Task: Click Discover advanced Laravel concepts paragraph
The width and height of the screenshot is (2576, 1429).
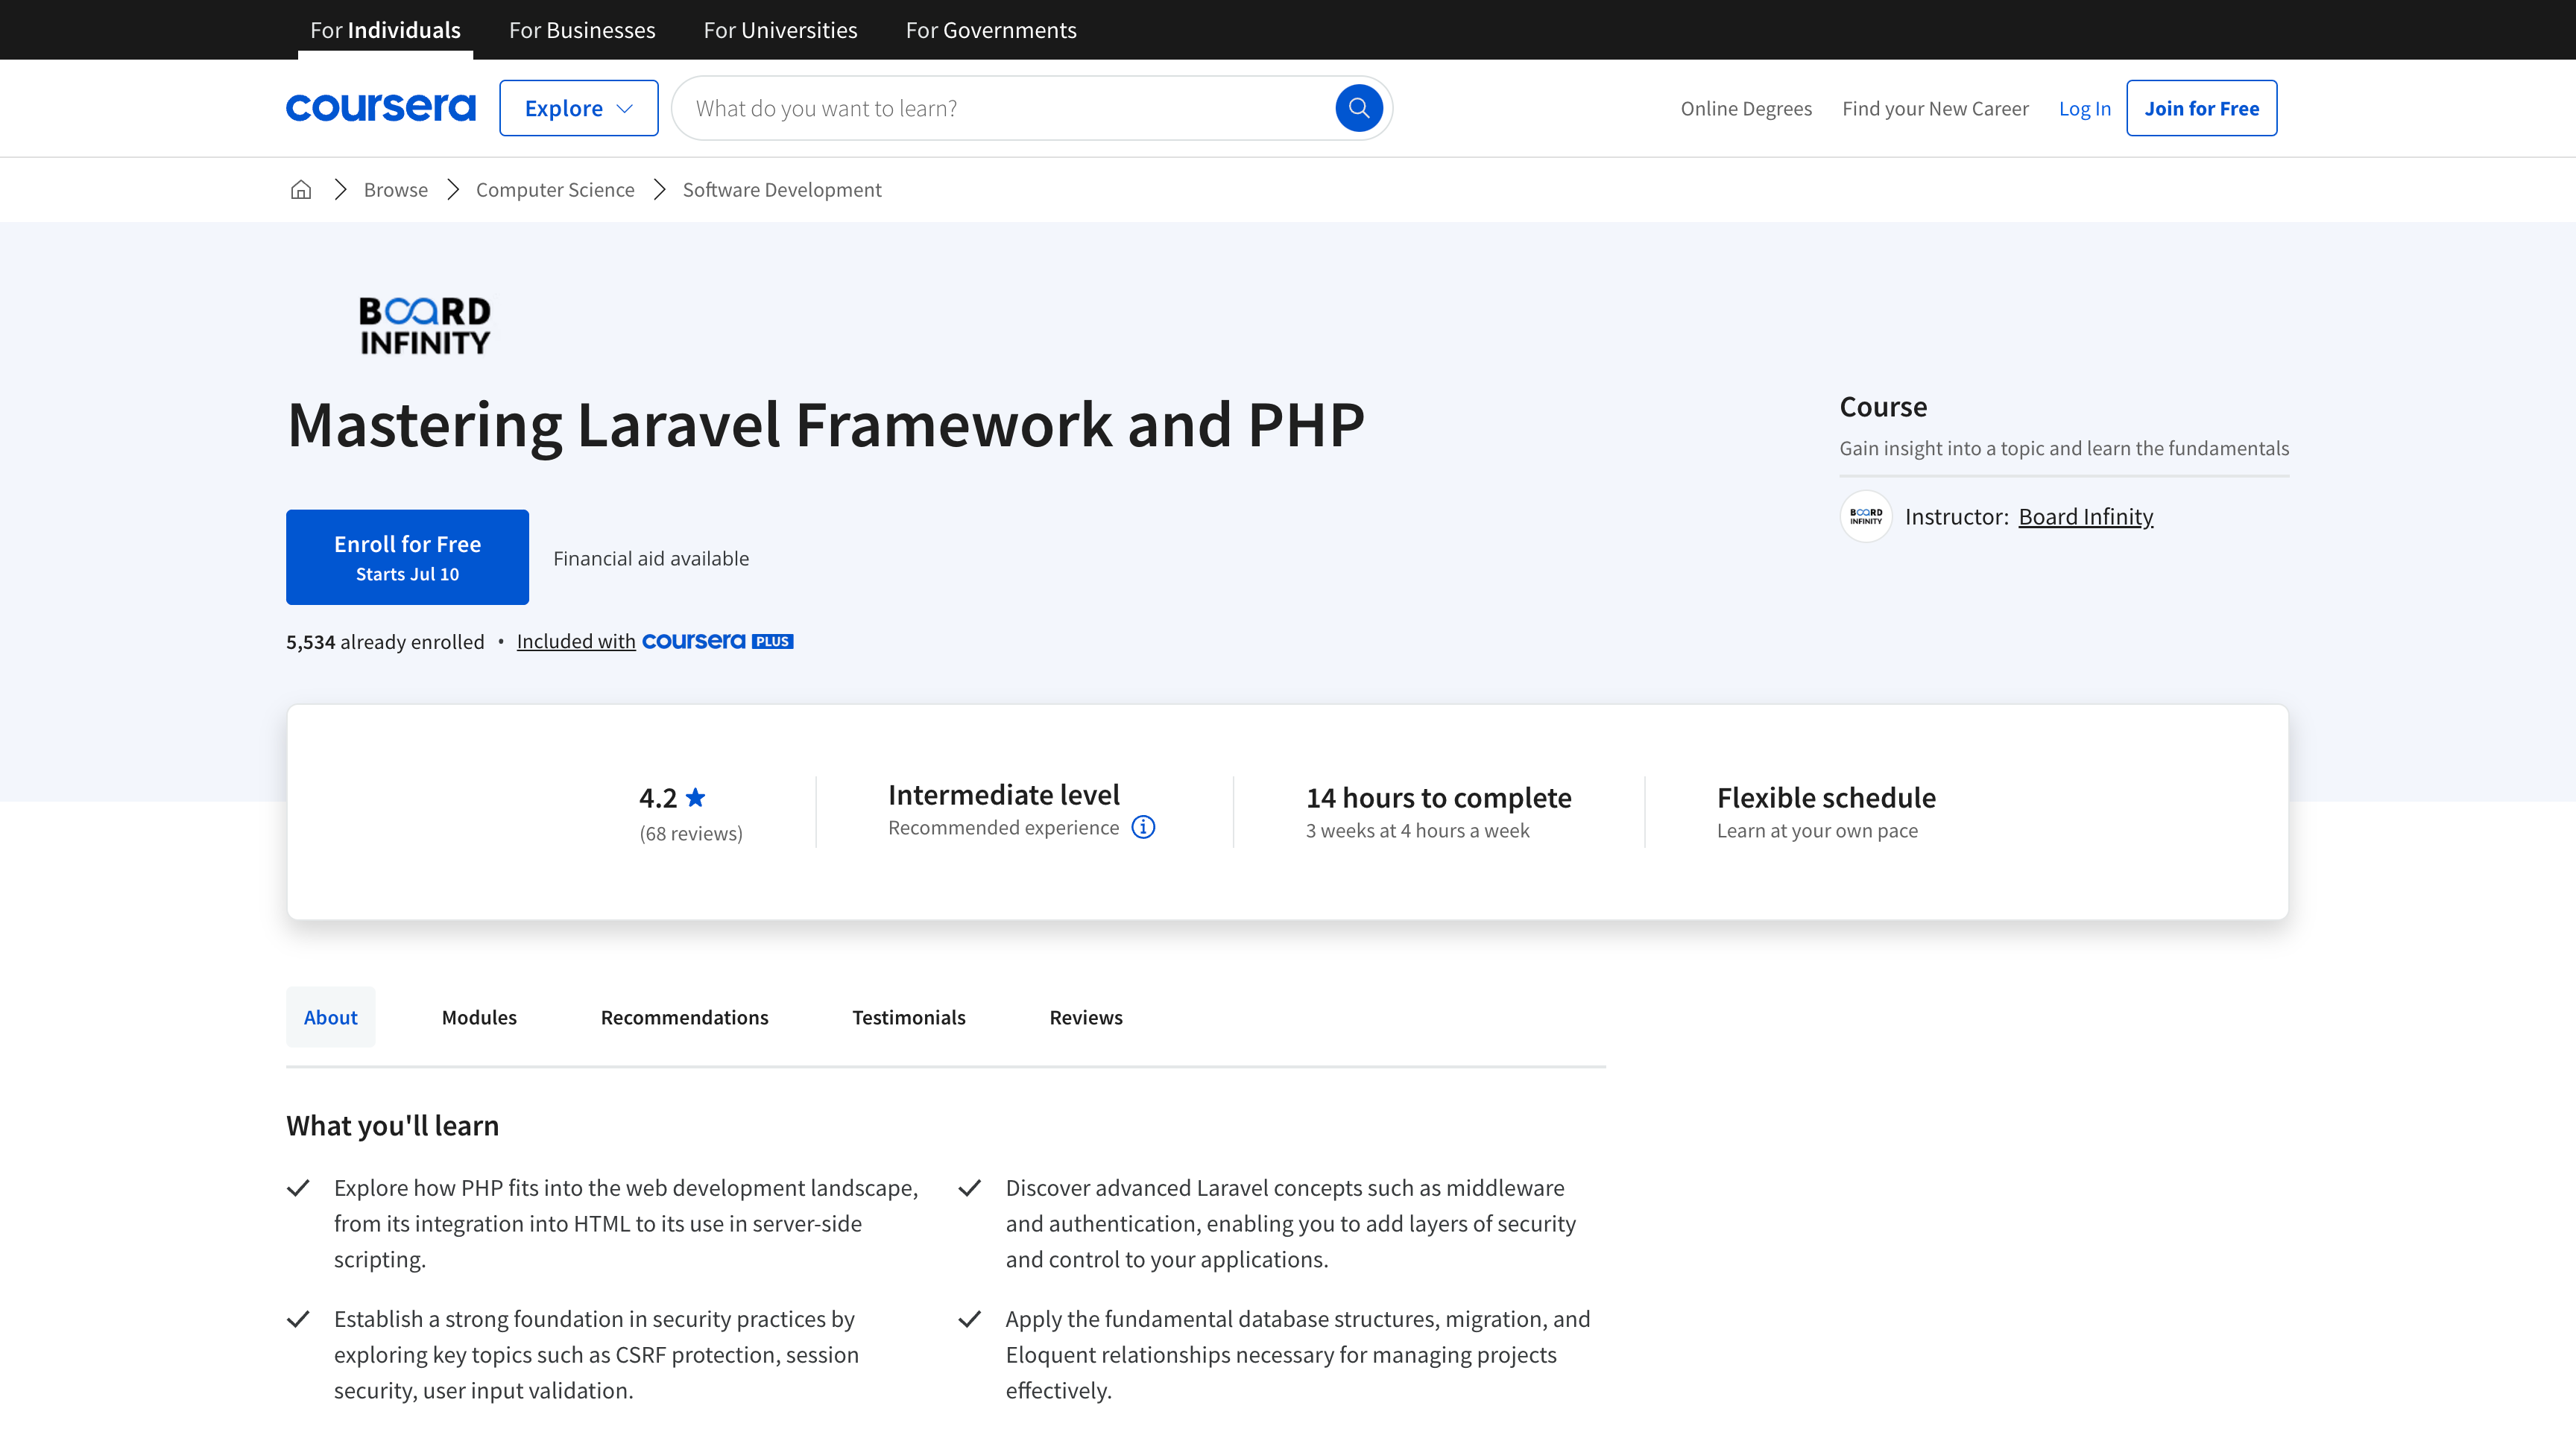Action: 1290,1223
